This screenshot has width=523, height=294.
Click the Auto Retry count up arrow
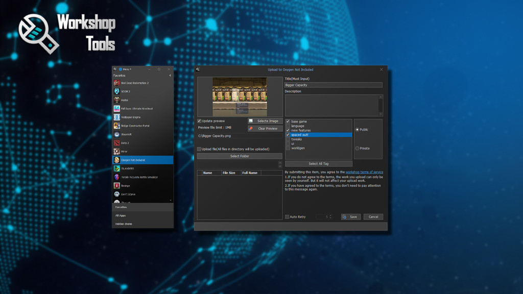coord(330,214)
